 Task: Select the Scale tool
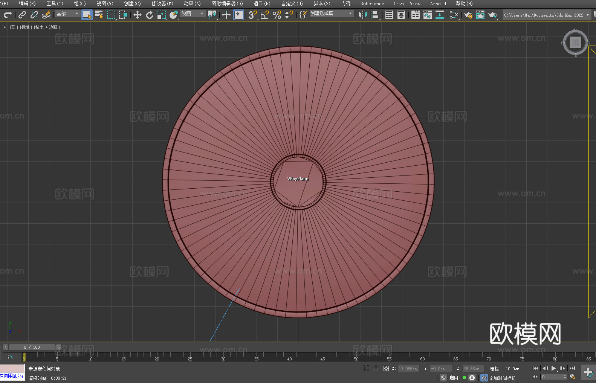coord(162,15)
